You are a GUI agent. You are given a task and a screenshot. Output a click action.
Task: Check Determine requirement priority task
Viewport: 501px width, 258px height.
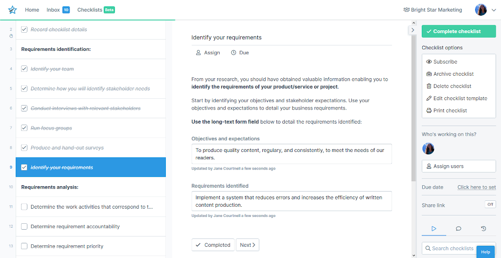pos(24,246)
